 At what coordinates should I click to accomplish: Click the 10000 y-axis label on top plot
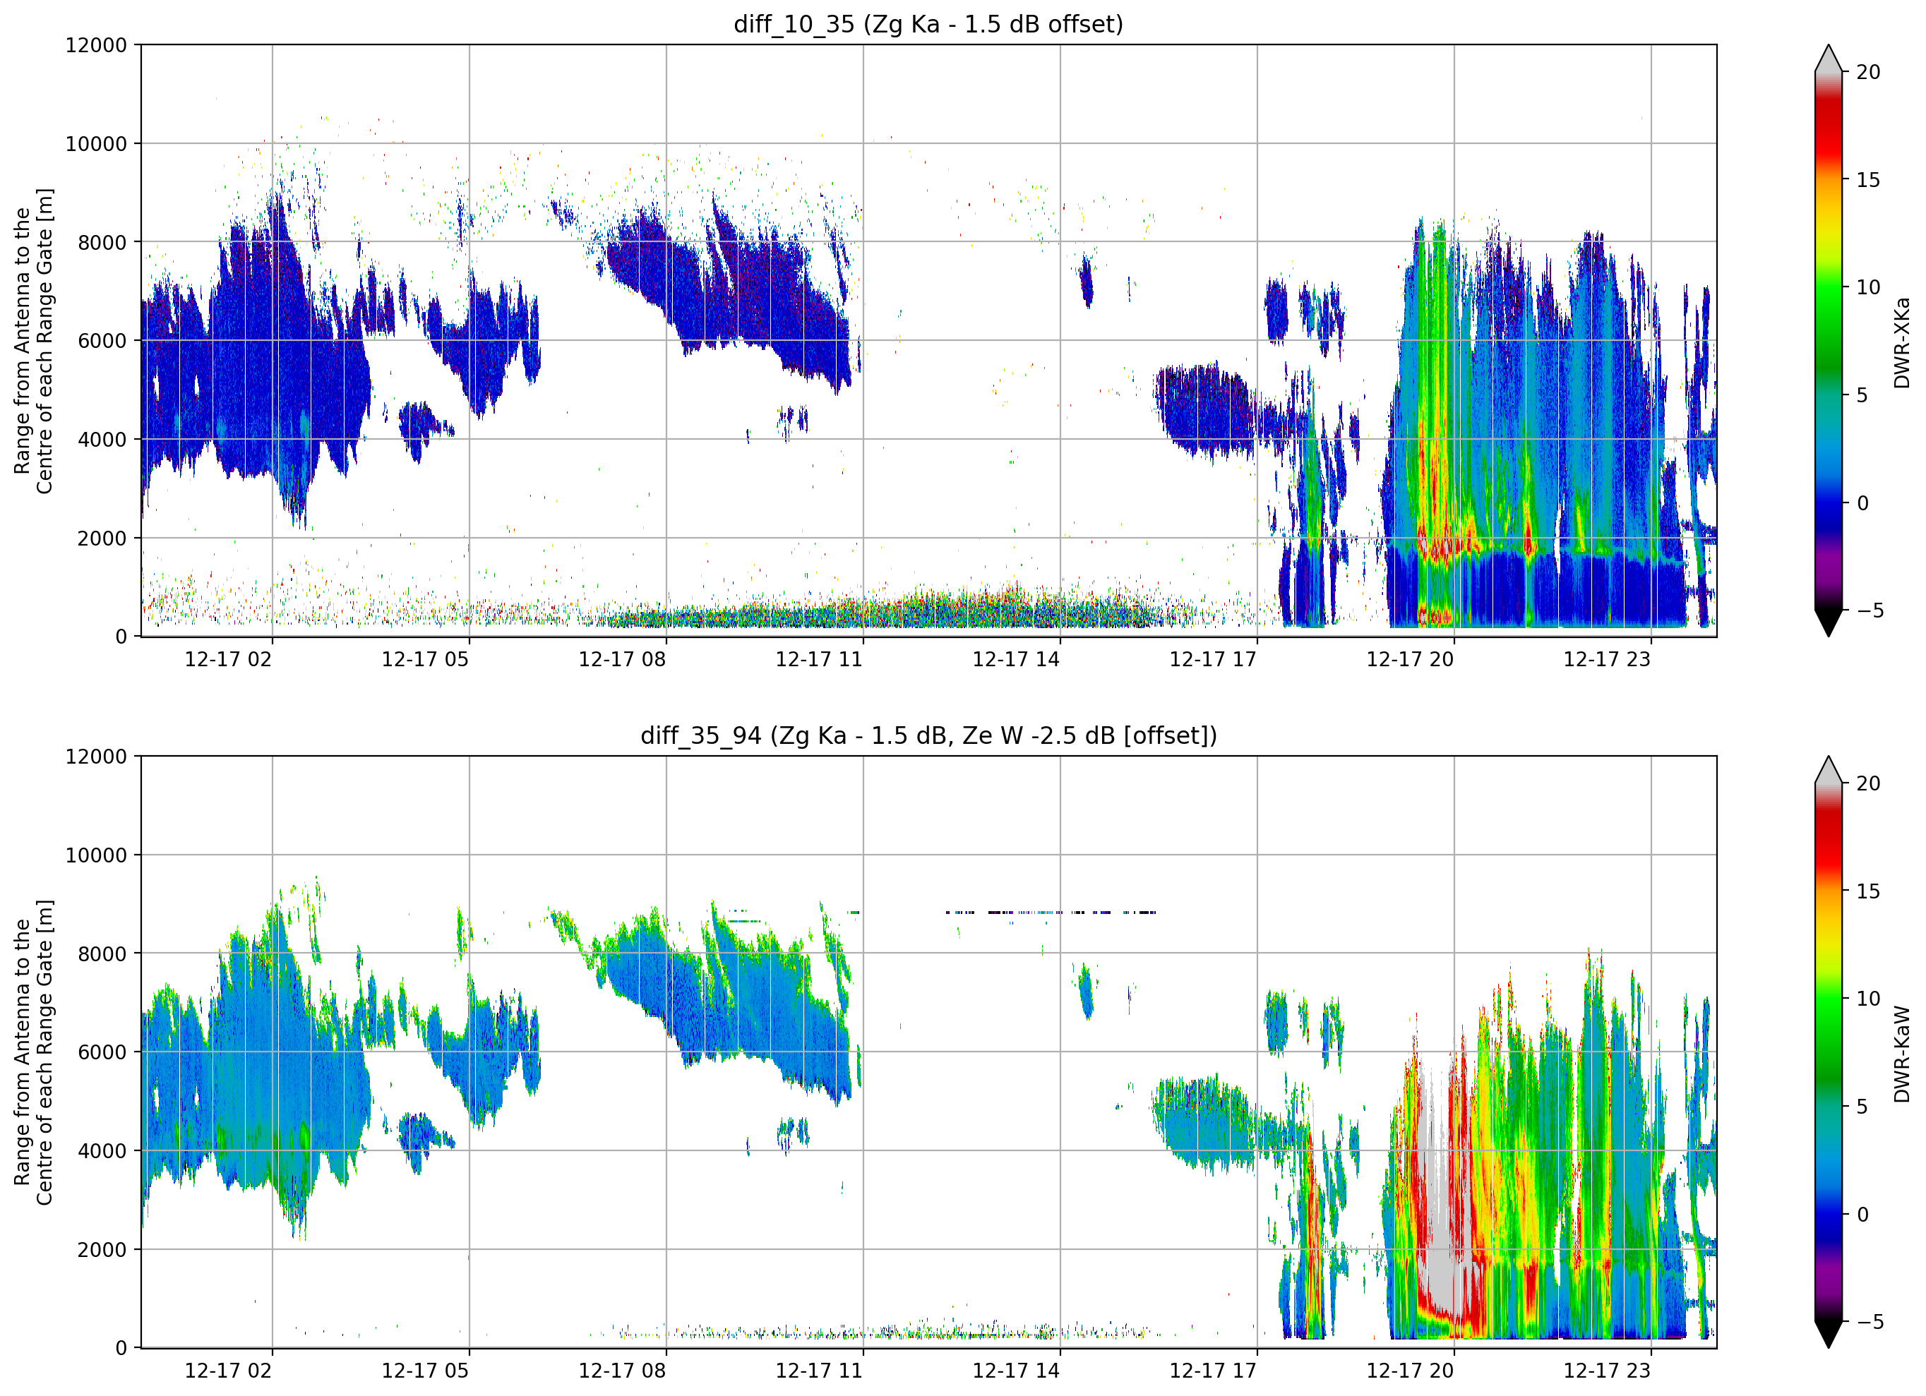pyautogui.click(x=96, y=145)
